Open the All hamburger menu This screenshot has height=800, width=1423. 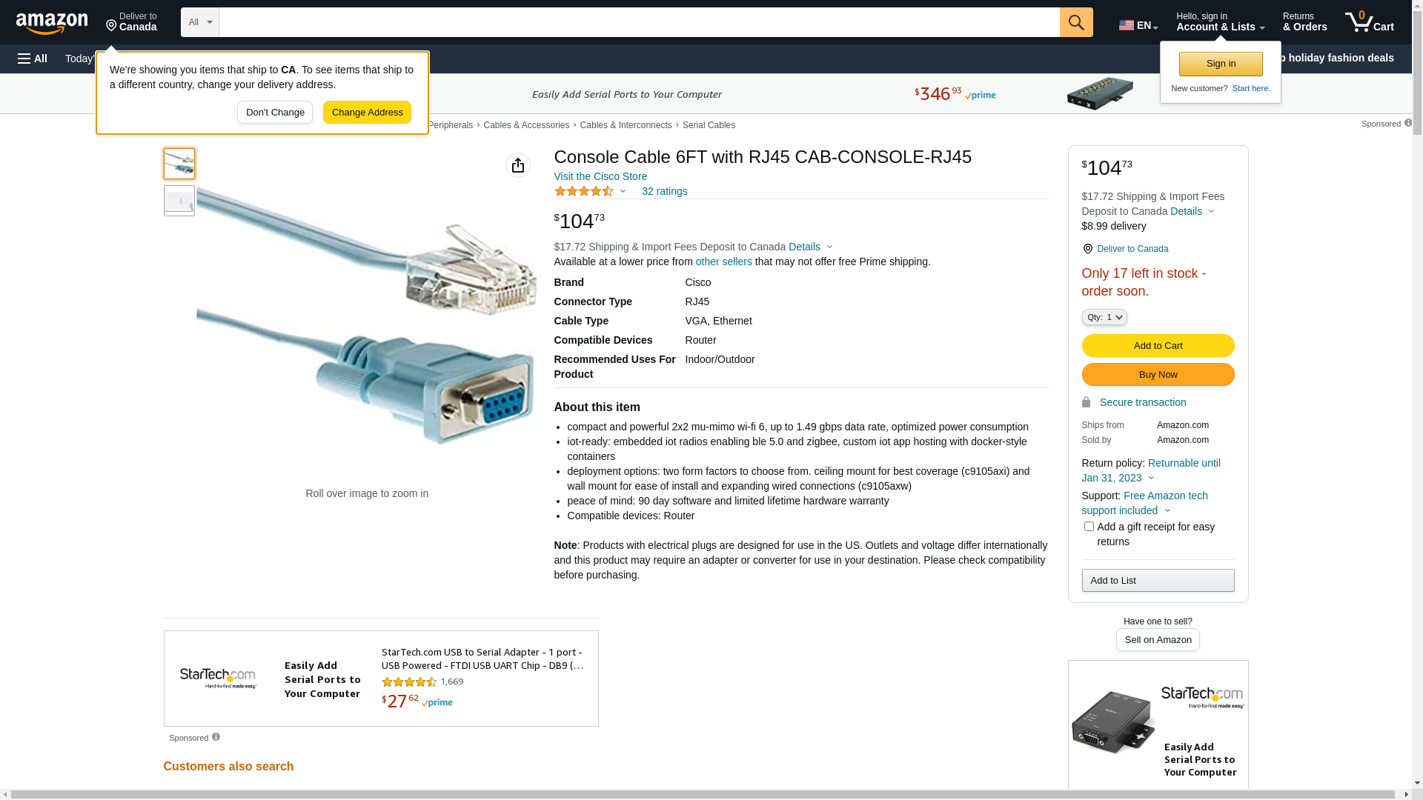point(33,59)
